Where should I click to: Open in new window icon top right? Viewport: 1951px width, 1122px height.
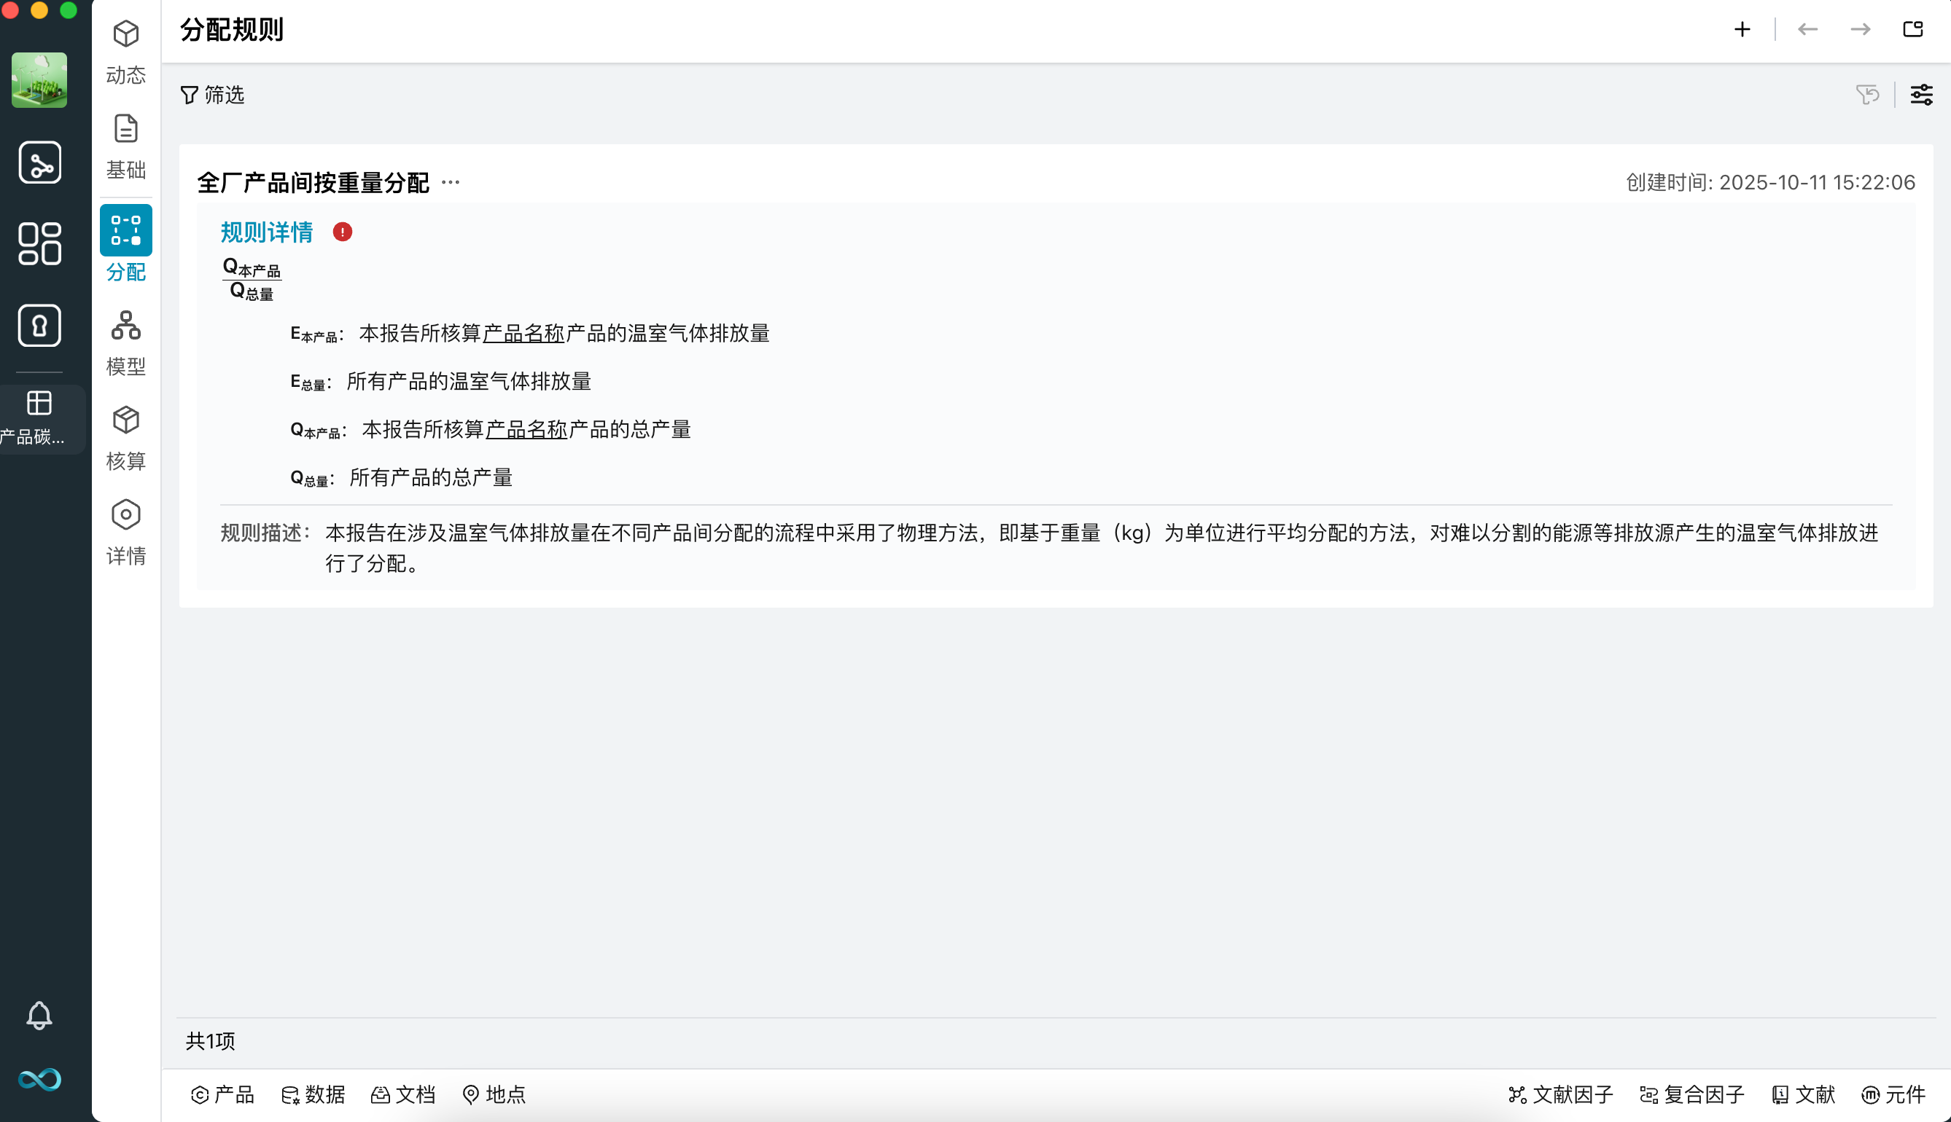pos(1913,29)
